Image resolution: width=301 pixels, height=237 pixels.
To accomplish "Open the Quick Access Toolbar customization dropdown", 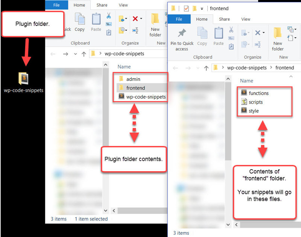I will pyautogui.click(x=201, y=8).
